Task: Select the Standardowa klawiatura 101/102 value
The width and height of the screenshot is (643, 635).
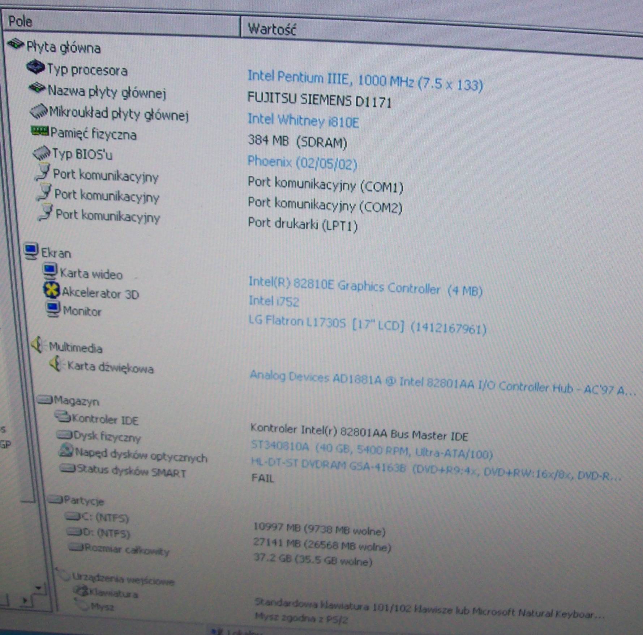Action: coord(429,609)
